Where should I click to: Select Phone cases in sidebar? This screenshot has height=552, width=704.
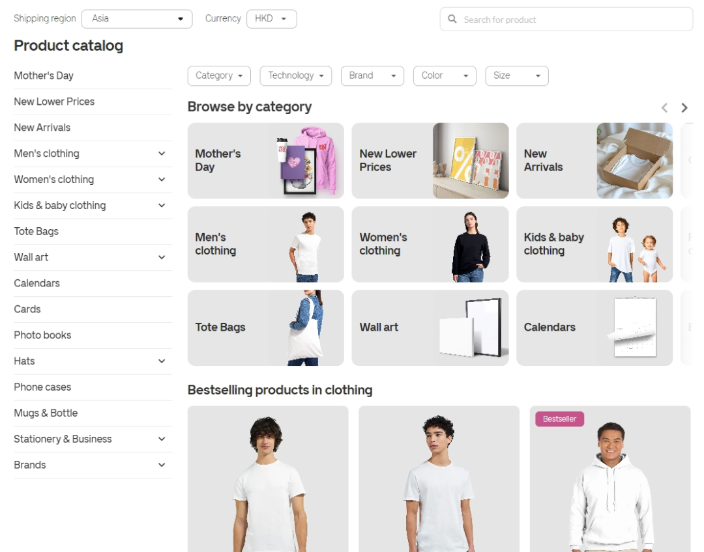pyautogui.click(x=42, y=387)
